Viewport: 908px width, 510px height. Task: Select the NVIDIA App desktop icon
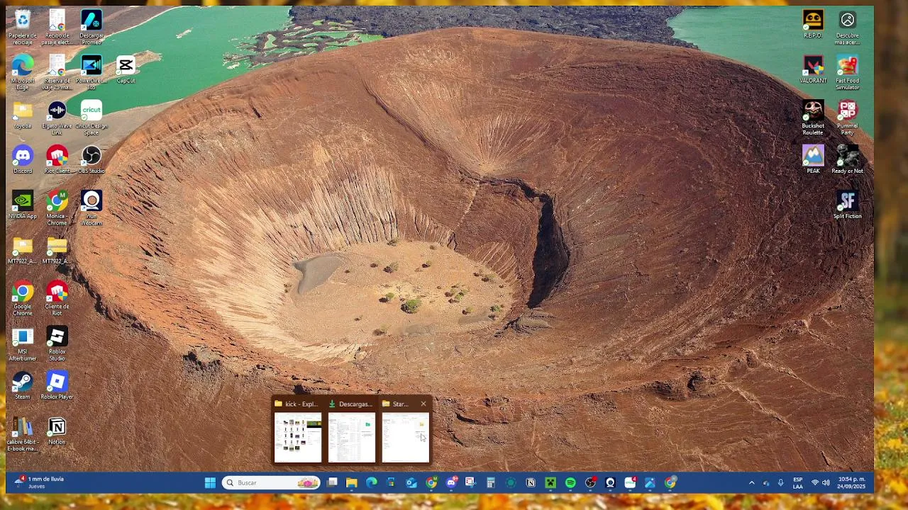[x=22, y=205]
